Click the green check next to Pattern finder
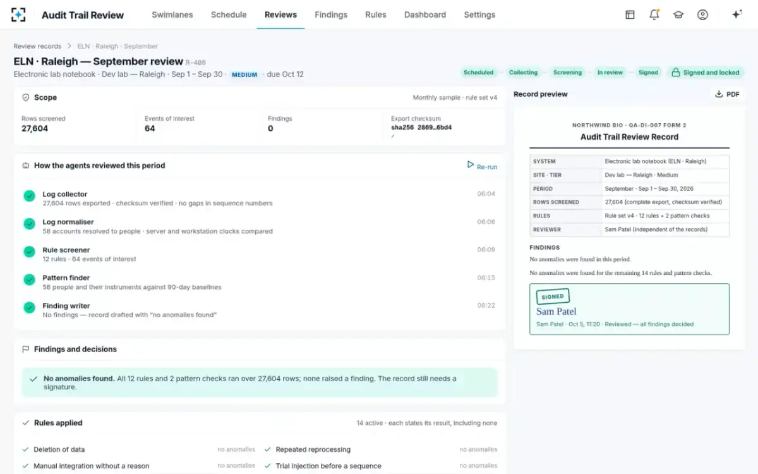 (x=29, y=279)
